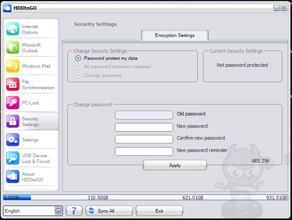Go to Microsoft Outlook section label

tap(31, 48)
